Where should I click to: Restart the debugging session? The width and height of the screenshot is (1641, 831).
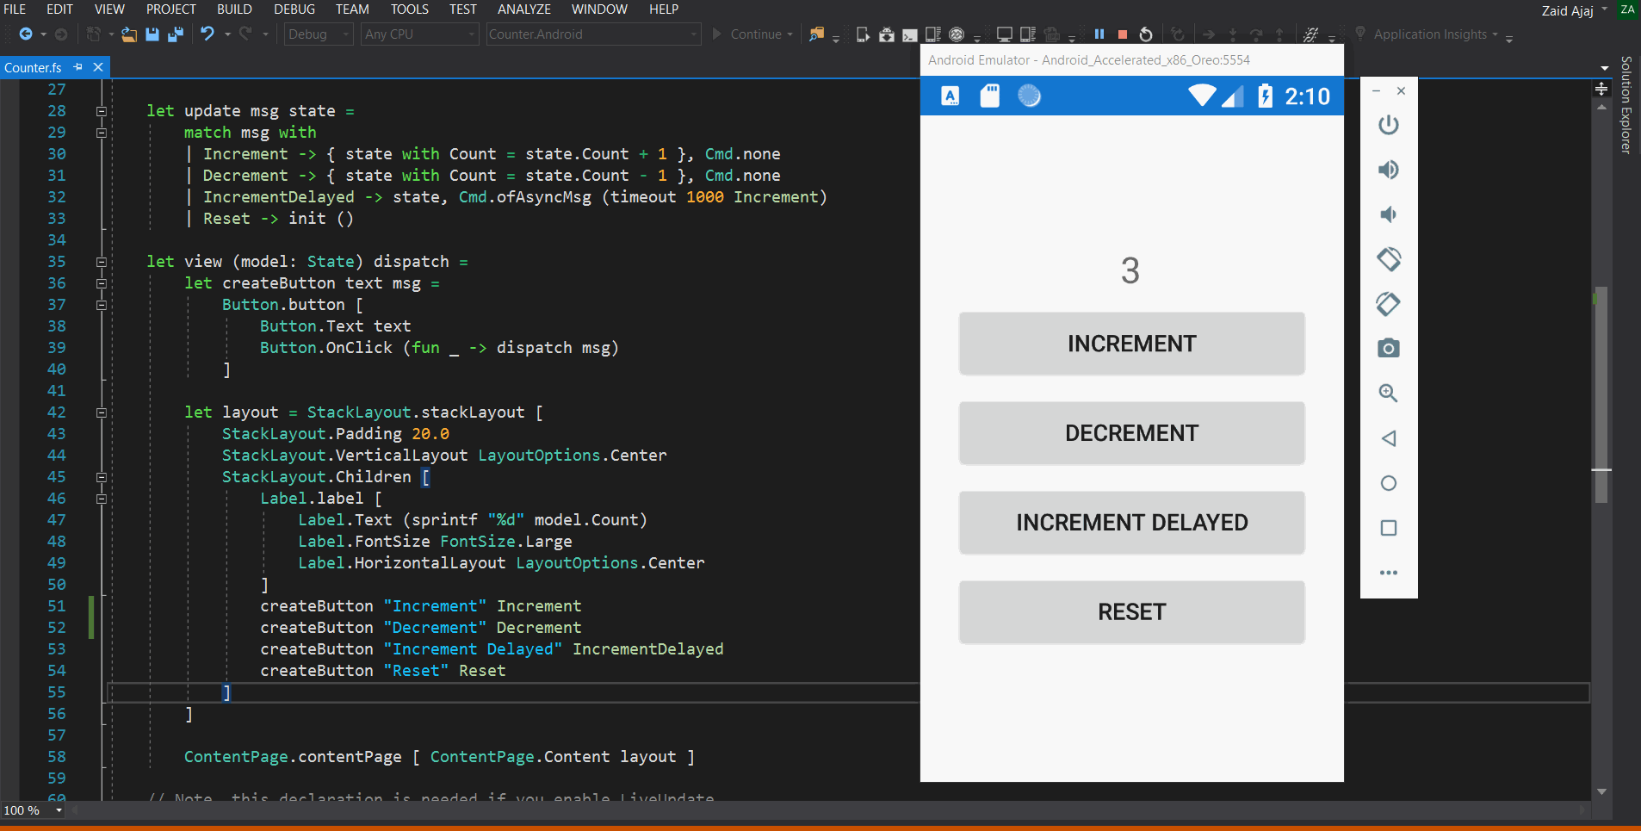coord(1146,34)
